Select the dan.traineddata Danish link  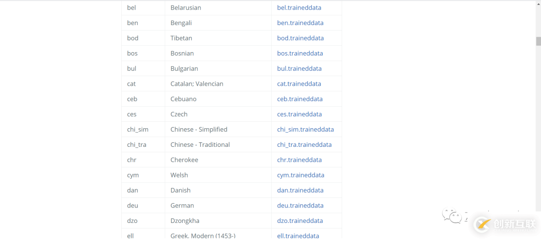300,190
